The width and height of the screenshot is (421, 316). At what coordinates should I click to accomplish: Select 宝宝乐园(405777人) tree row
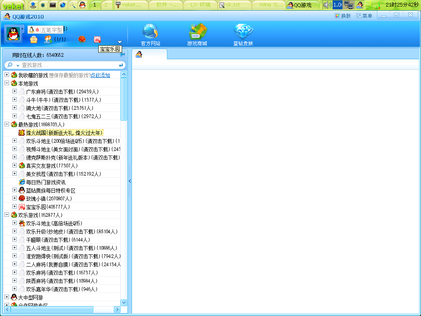coord(48,207)
